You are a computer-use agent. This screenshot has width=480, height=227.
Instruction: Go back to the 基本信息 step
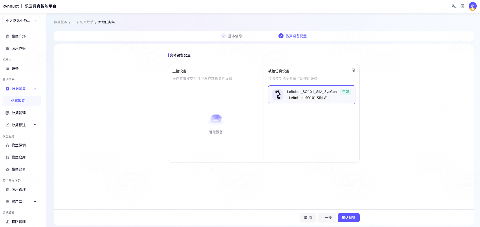(x=232, y=36)
